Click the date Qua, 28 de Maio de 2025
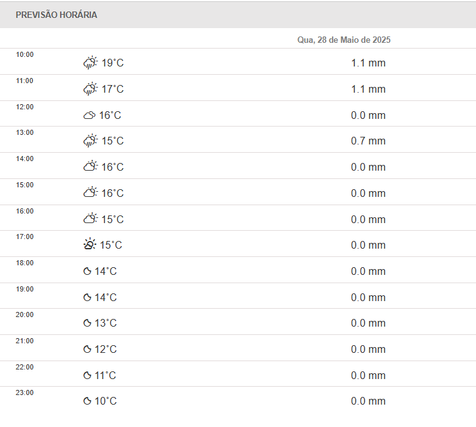The width and height of the screenshot is (476, 427). [344, 40]
